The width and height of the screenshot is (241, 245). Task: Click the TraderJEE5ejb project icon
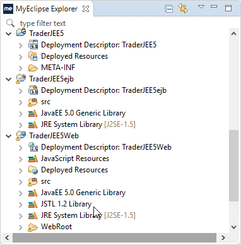tap(21, 79)
